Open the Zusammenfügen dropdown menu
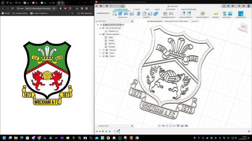Viewport: 252px width, 141px height. (x=168, y=17)
